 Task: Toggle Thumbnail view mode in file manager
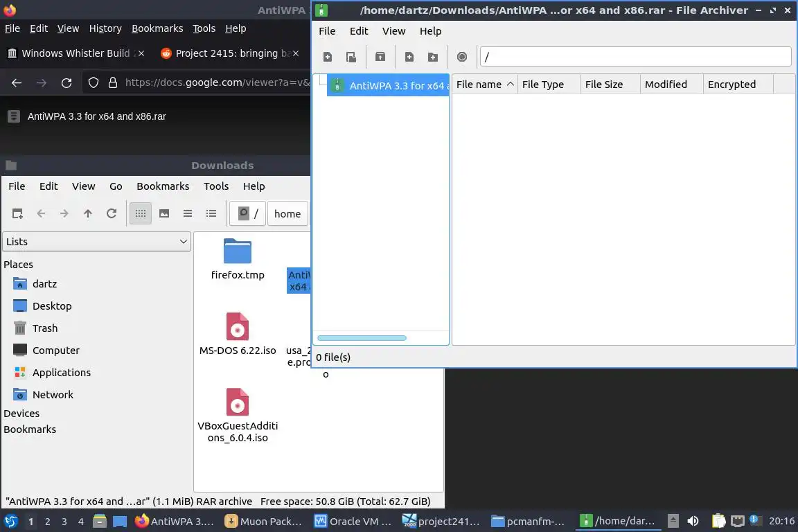[x=164, y=214]
